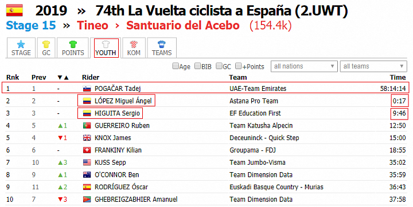This screenshot has width=413, height=207.
Task: Click the Spain flag icon in header
Action: (x=14, y=10)
